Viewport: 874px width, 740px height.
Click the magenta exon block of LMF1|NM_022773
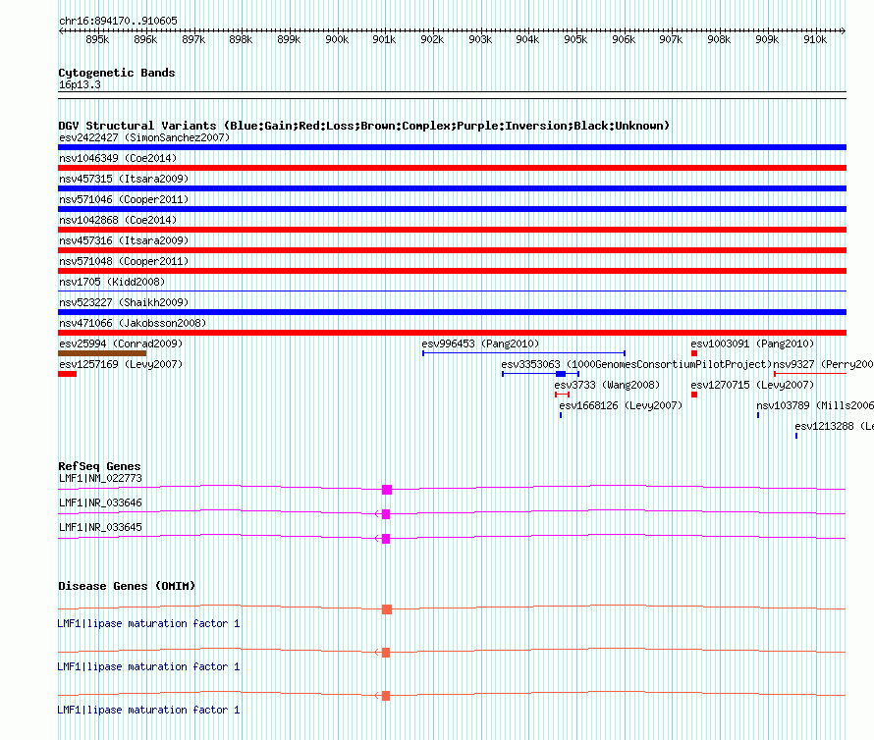pyautogui.click(x=386, y=489)
